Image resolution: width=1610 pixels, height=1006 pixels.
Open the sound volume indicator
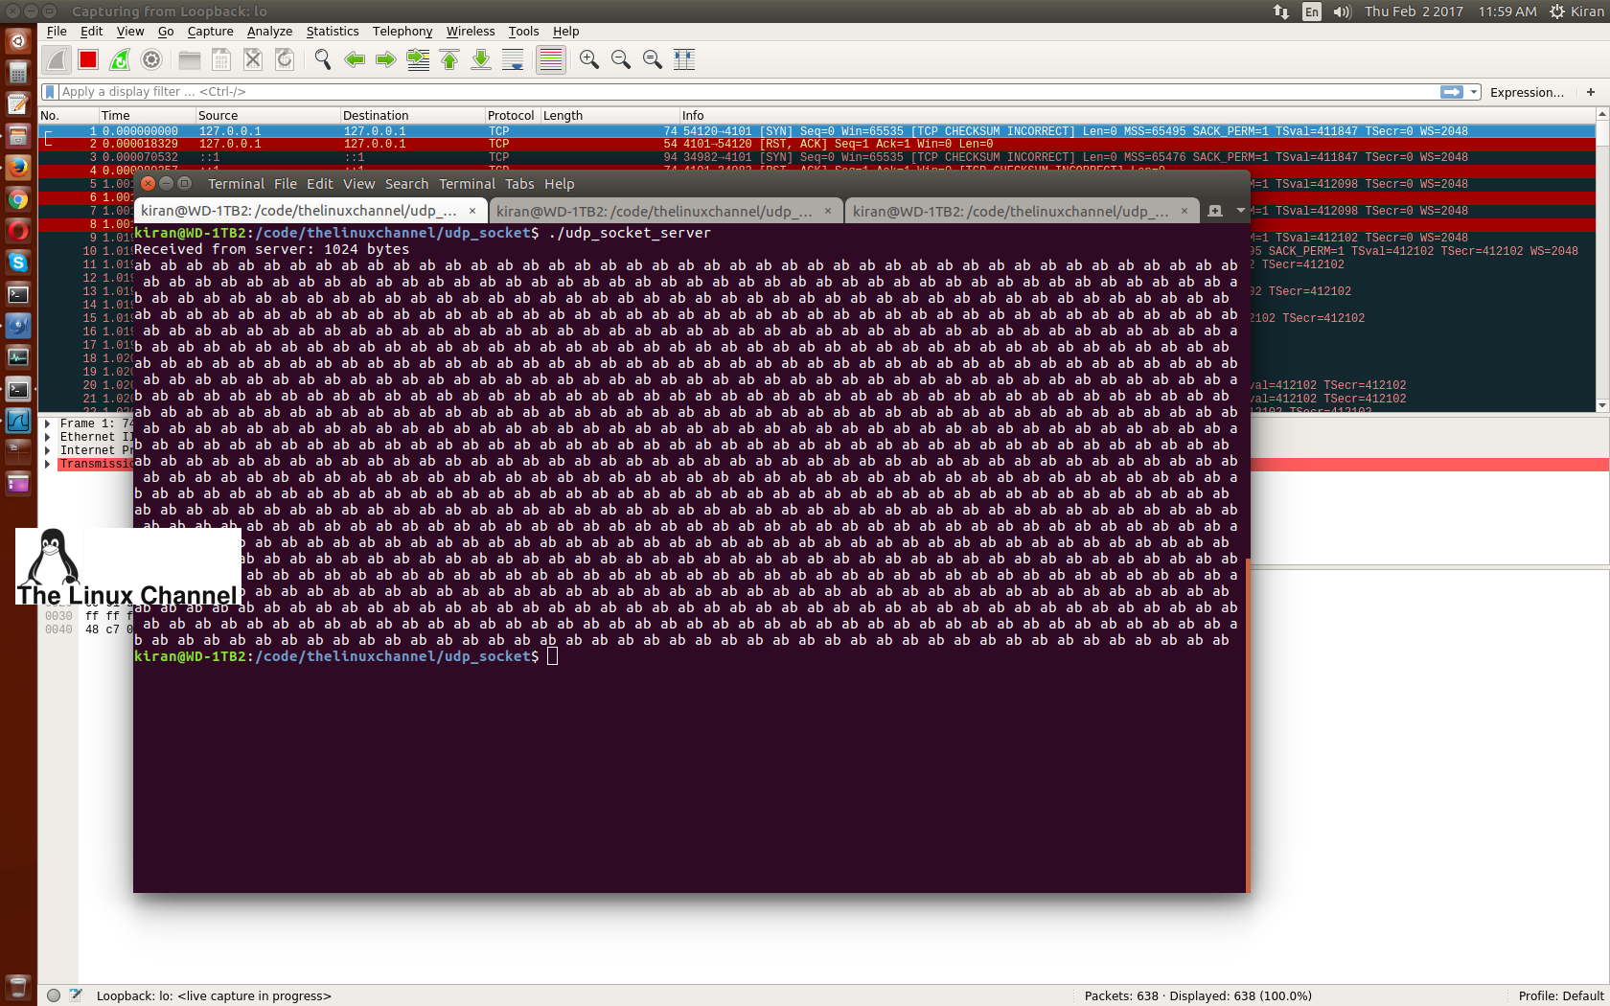[x=1342, y=11]
